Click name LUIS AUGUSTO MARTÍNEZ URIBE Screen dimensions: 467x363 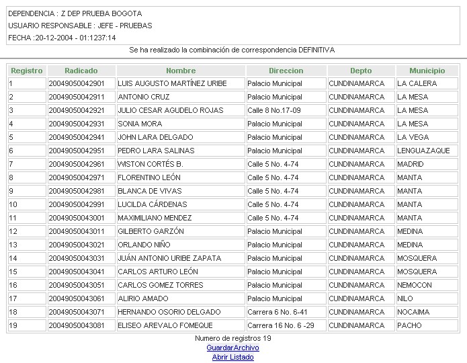point(172,83)
